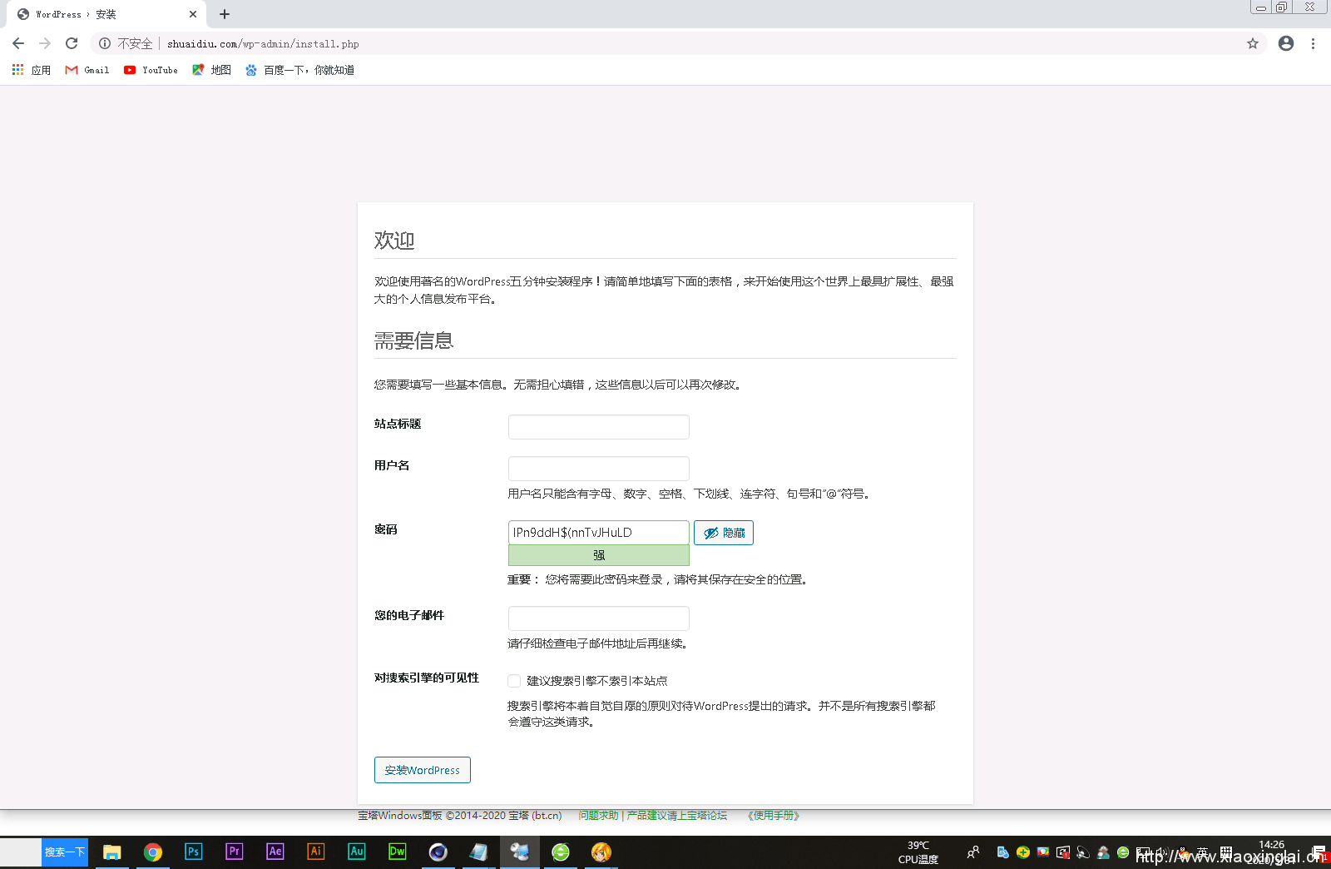1331x869 pixels.
Task: Click the green 强 password strength bar
Action: point(599,555)
